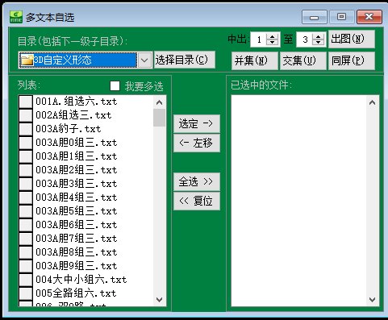The height and width of the screenshot is (320, 388).
Task: Click the 选定 -> button
Action: (197, 124)
